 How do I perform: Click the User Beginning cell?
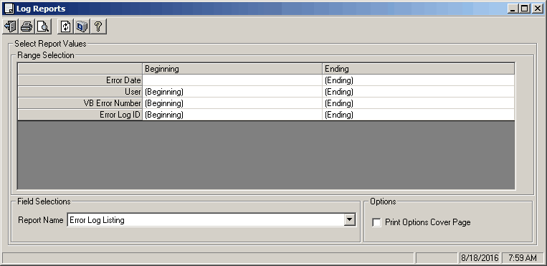coord(232,92)
